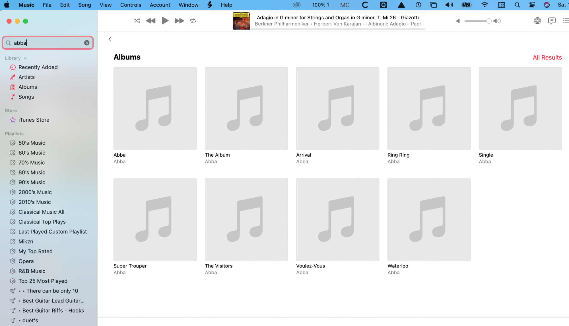Show the lyrics panel
This screenshot has width=569, height=326.
[552, 21]
